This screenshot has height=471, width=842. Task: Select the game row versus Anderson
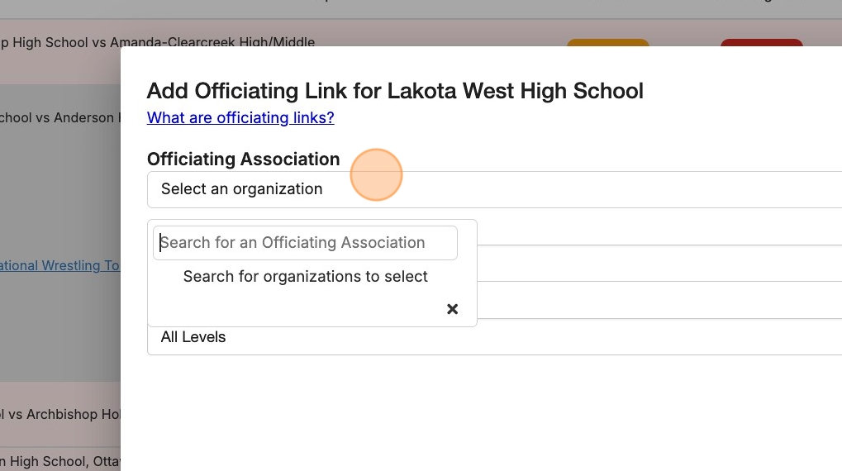58,117
